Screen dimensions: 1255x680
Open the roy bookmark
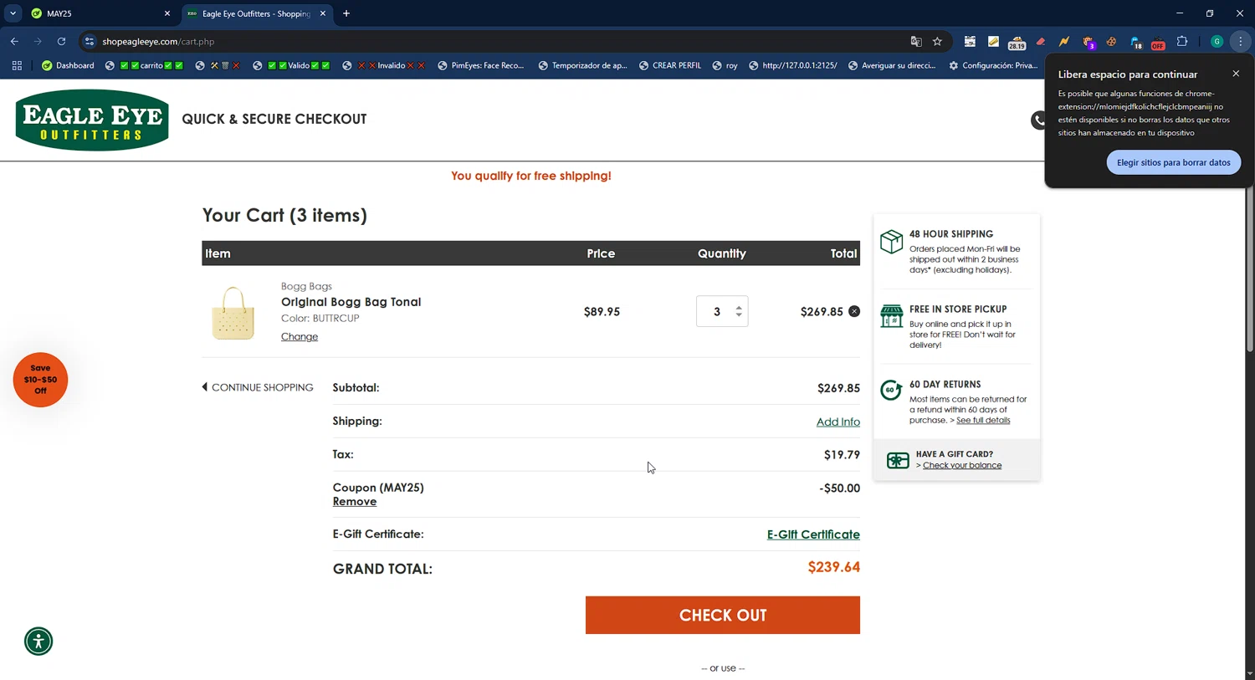[x=725, y=65]
